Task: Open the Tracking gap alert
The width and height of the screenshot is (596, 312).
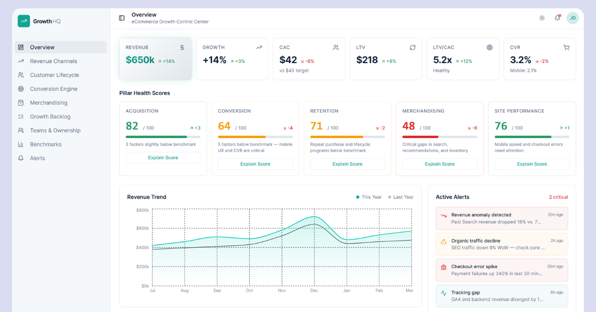Action: click(502, 296)
